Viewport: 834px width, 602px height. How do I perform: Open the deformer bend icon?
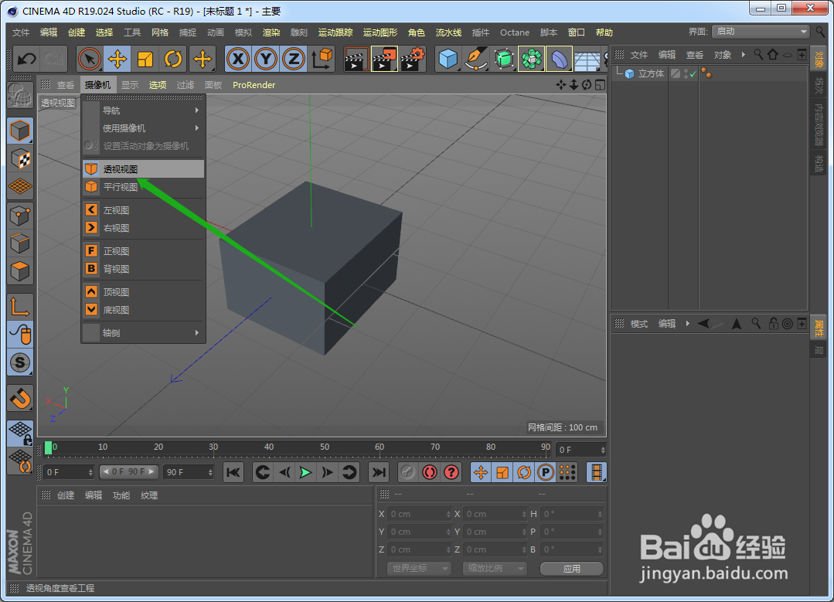pyautogui.click(x=559, y=59)
